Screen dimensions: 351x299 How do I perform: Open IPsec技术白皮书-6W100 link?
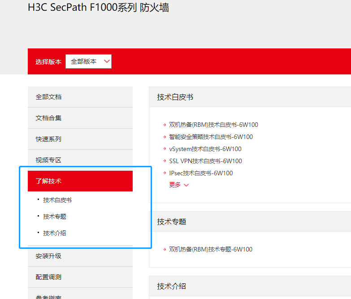(201, 173)
